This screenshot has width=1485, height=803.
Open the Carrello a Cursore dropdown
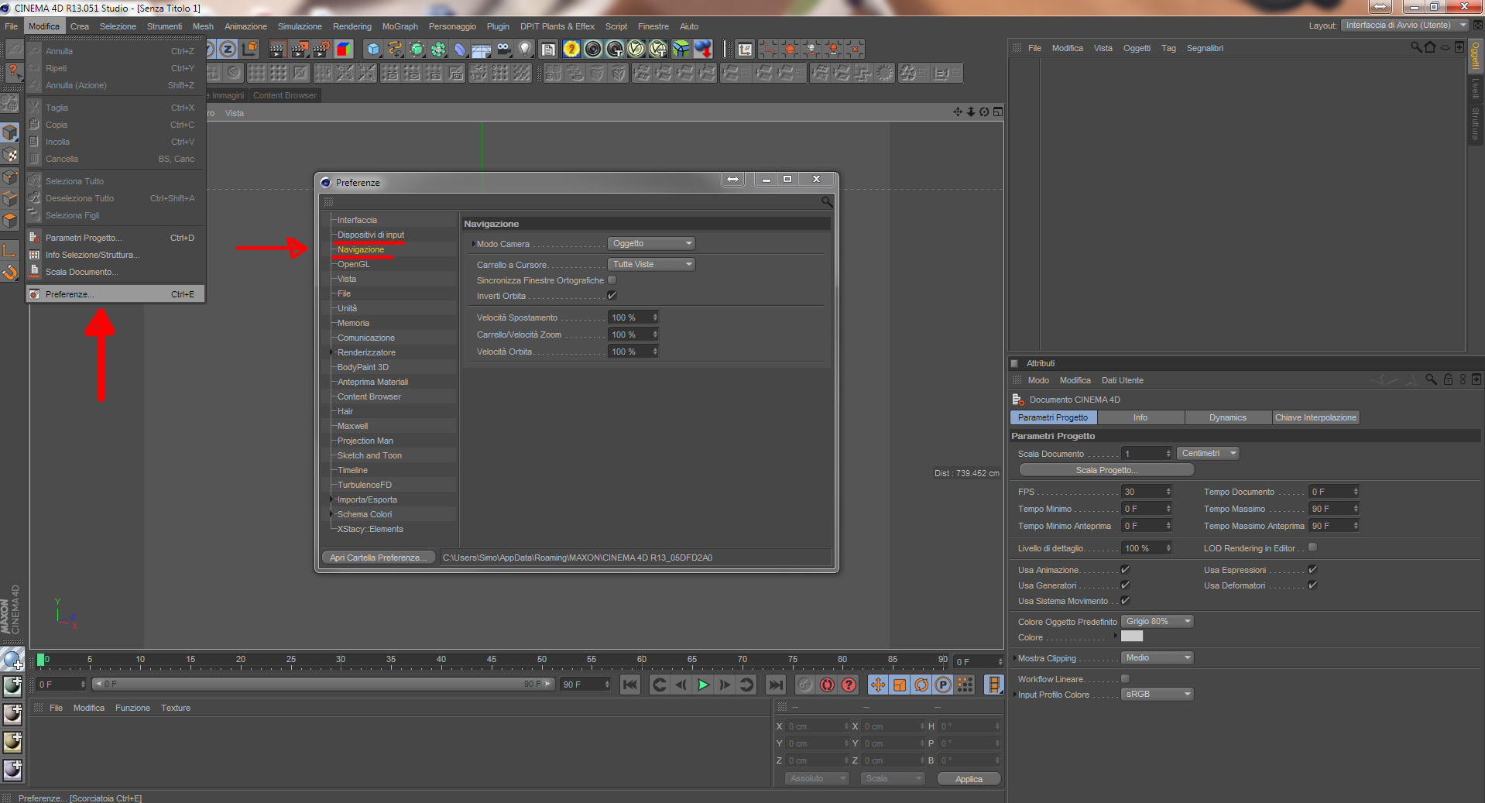tap(651, 265)
